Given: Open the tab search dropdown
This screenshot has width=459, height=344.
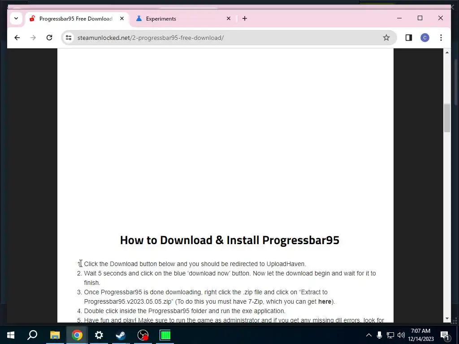Looking at the screenshot, I should [x=16, y=18].
